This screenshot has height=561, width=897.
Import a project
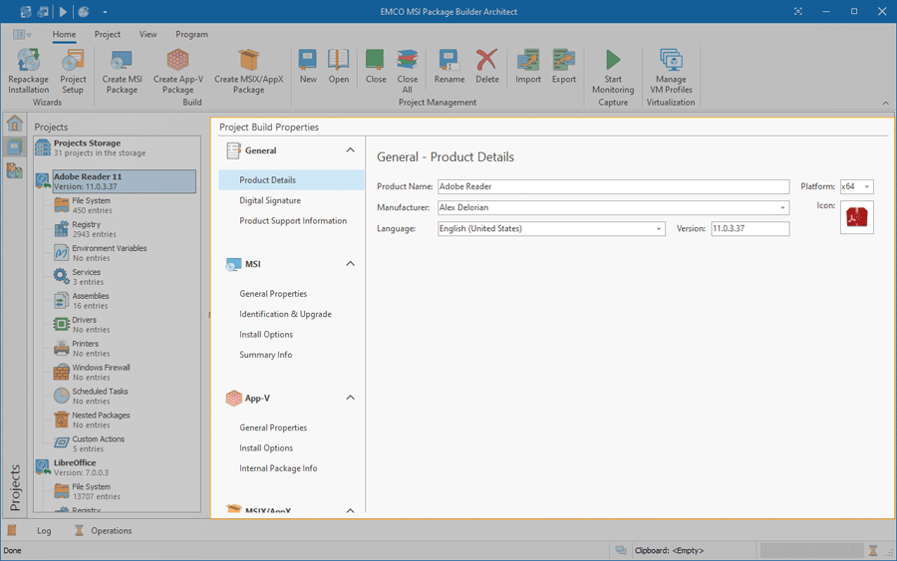[527, 67]
